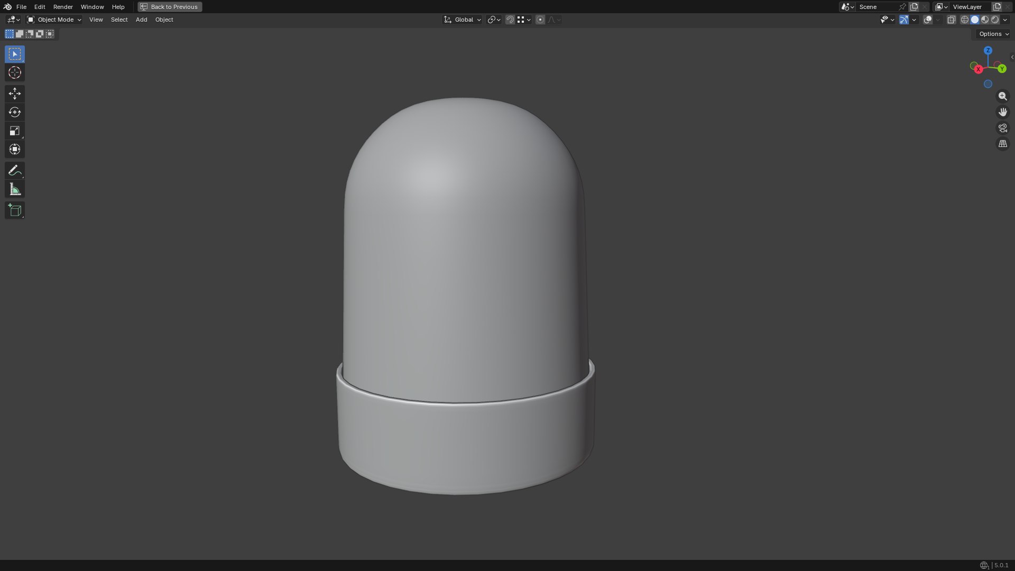
Task: Click the Blender logo icon
Action: pos(7,7)
